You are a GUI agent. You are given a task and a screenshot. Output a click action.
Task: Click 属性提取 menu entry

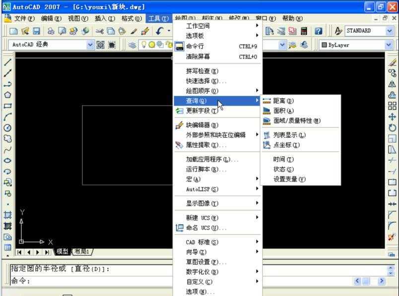pos(217,145)
